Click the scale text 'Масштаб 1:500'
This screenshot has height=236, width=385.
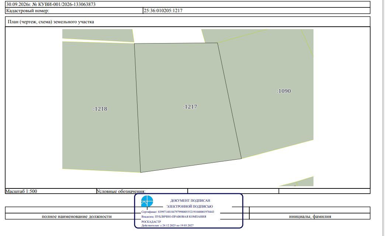pyautogui.click(x=21, y=191)
